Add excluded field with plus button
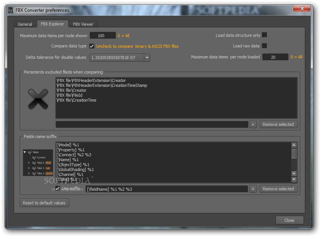Screen dimensions: 321x237 (253, 124)
